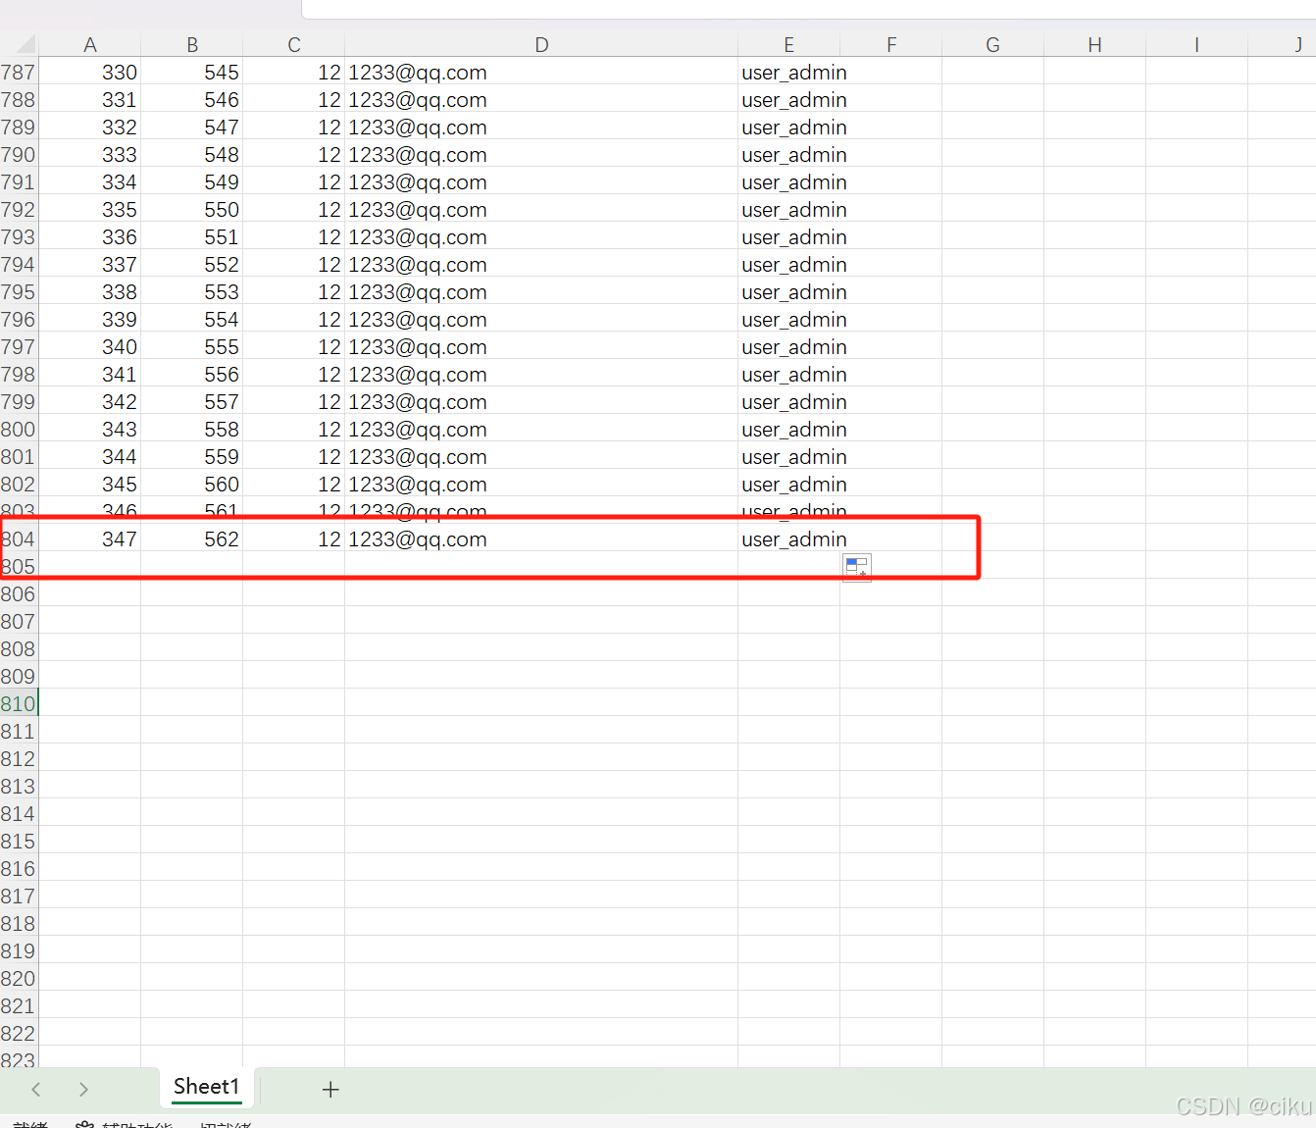Select row header 790
The height and width of the screenshot is (1128, 1316).
pos(19,155)
